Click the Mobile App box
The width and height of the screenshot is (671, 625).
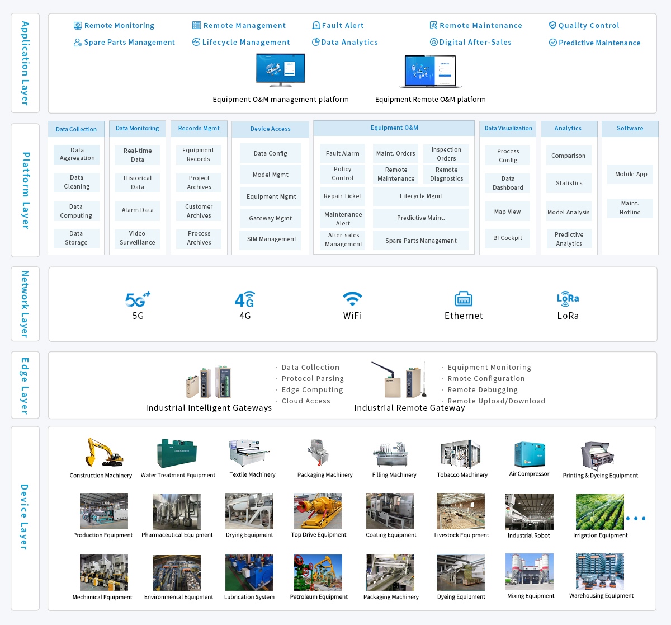[x=630, y=175]
